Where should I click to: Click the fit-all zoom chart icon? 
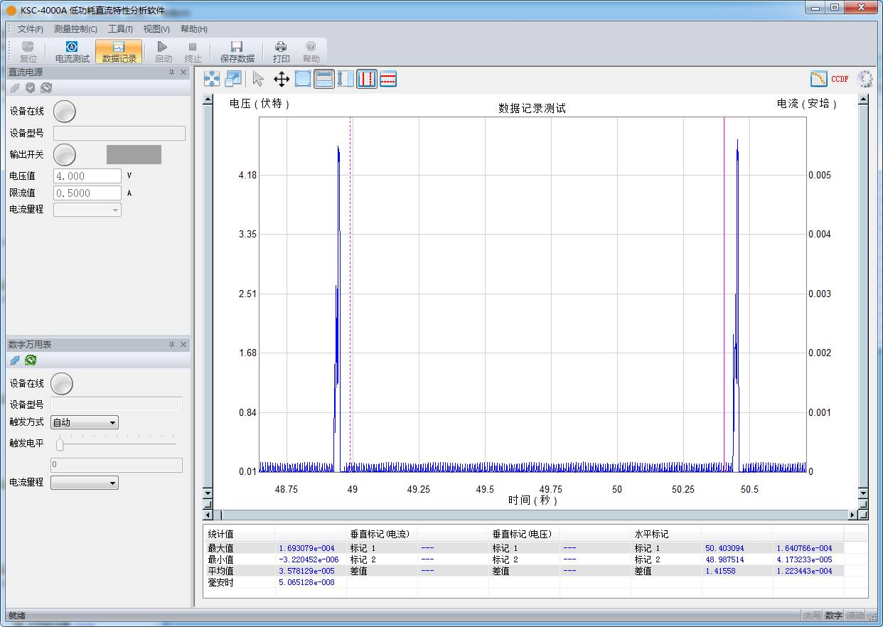tap(212, 79)
